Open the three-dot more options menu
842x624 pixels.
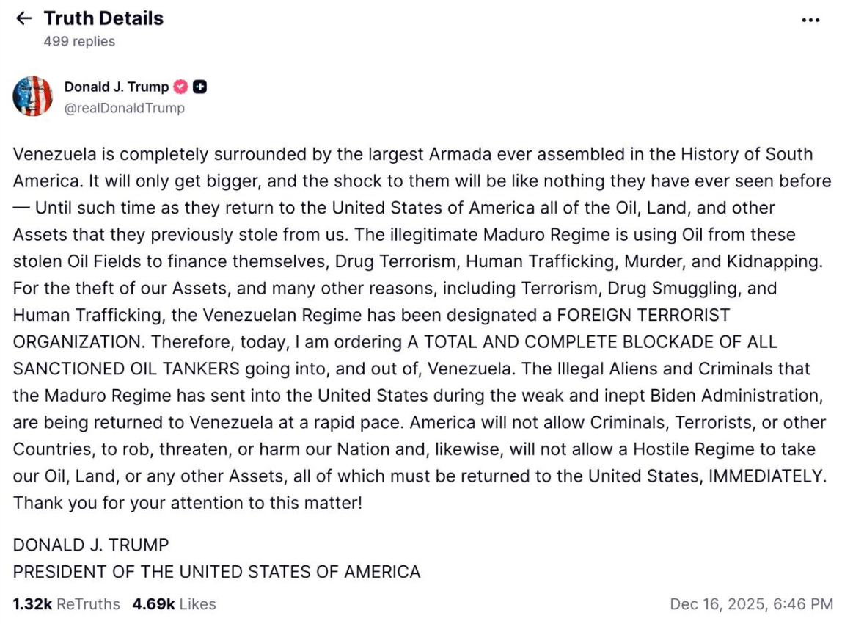tap(810, 20)
